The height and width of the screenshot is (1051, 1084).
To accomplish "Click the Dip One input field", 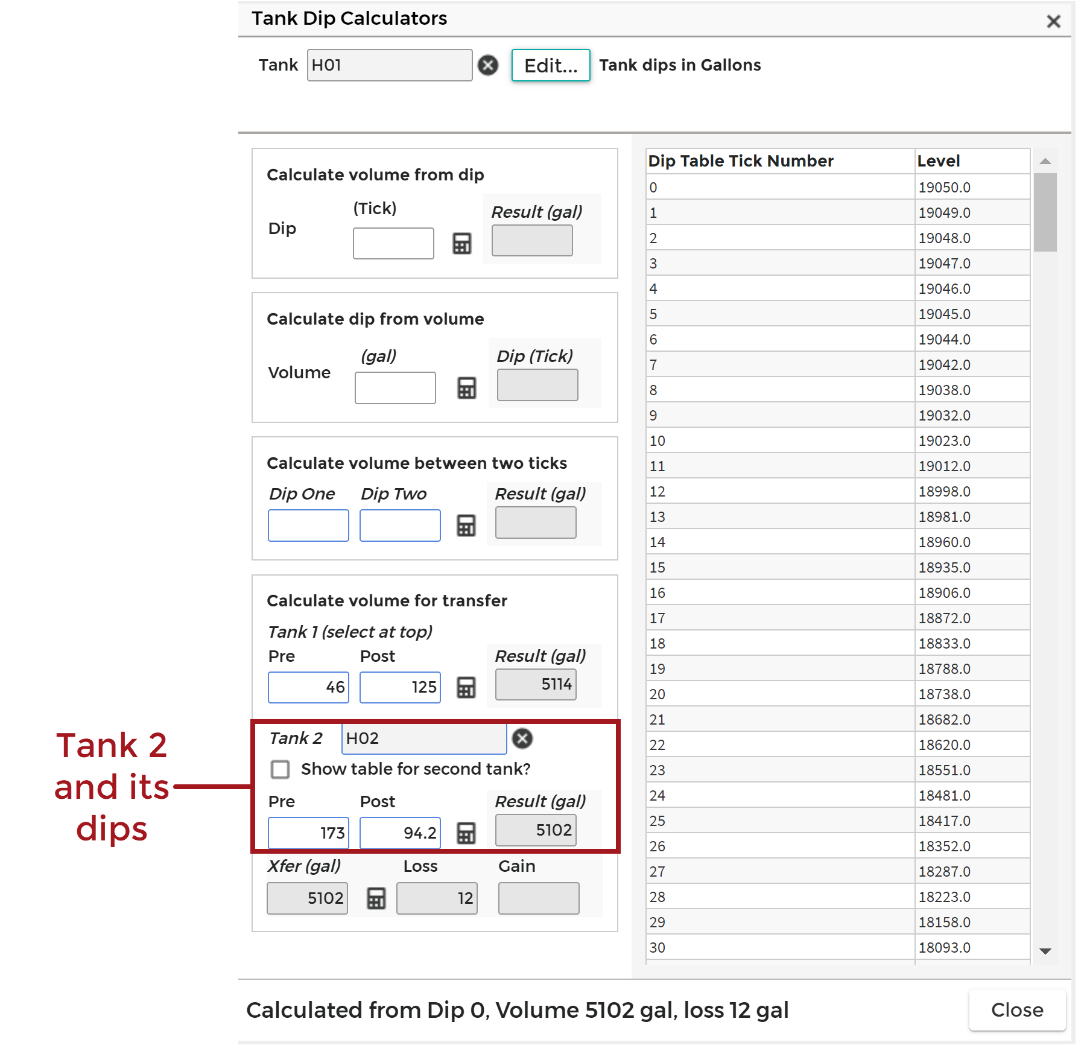I will tap(308, 525).
